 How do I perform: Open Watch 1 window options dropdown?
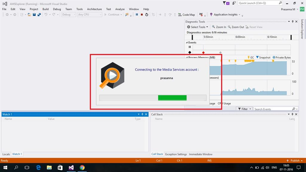[139, 114]
